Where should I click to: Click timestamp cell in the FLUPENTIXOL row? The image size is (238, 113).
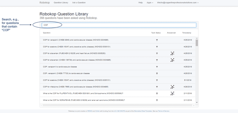click(188, 93)
